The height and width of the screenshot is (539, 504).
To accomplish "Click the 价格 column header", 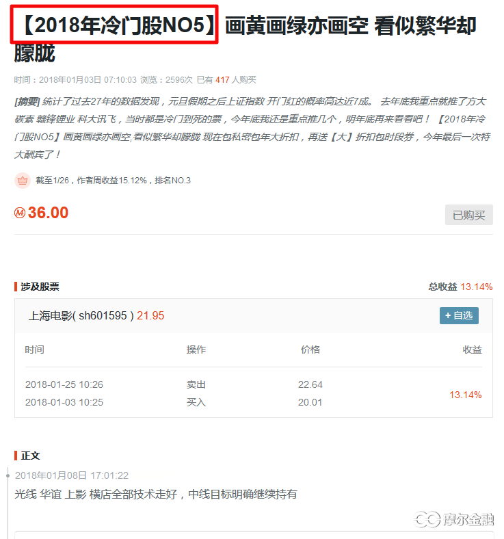I will point(310,350).
